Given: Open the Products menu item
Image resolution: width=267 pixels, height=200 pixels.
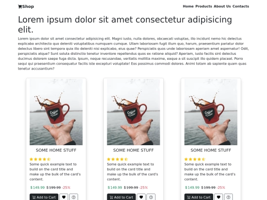Looking at the screenshot, I should point(204,6).
